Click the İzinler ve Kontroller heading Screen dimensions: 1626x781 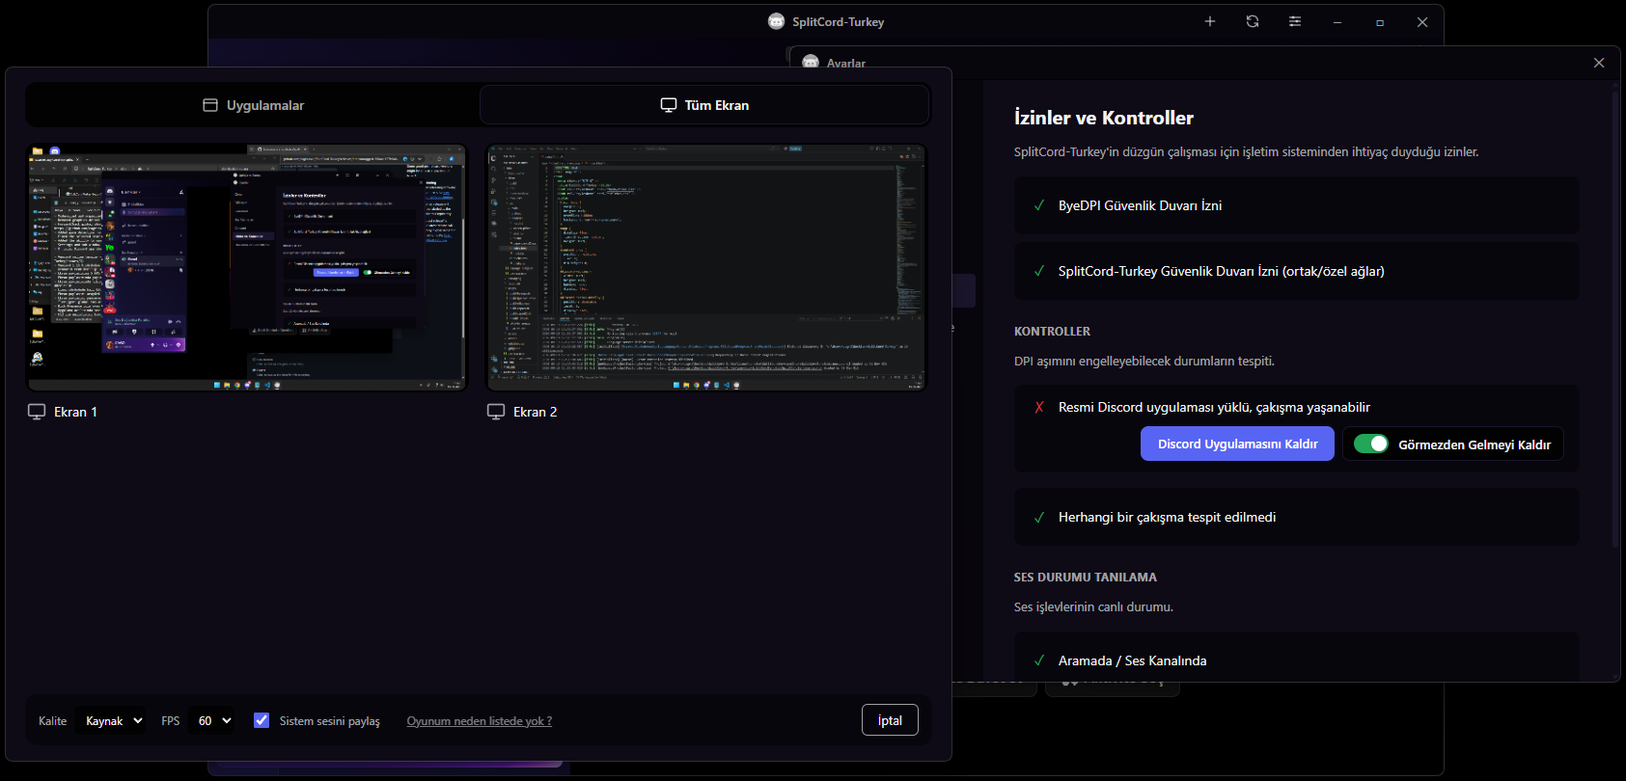click(x=1104, y=118)
